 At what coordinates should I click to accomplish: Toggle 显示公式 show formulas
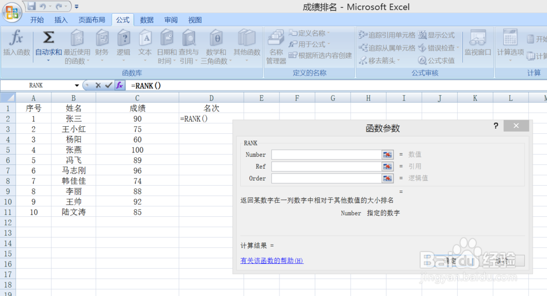click(437, 35)
